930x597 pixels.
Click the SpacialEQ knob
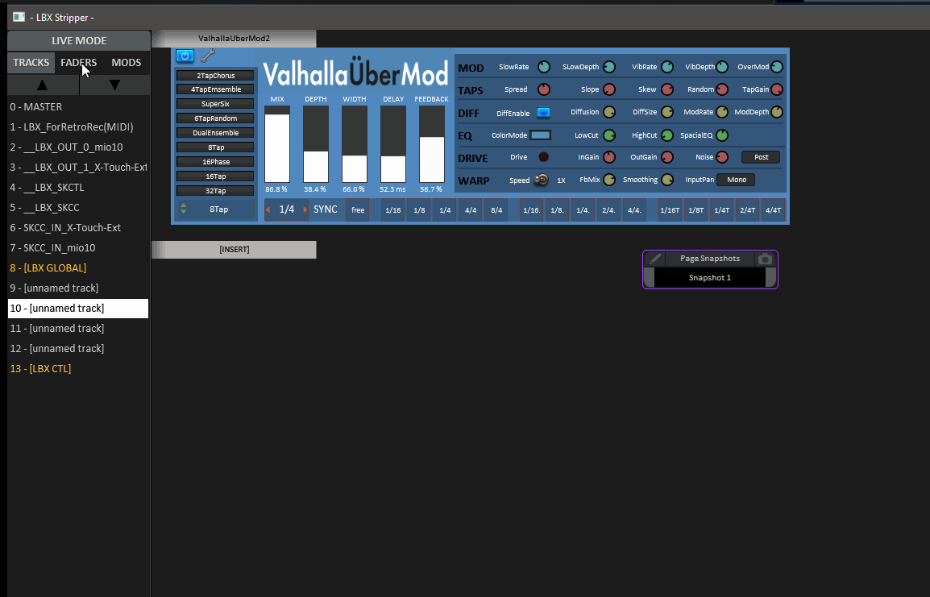(722, 135)
